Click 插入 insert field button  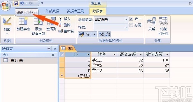(65, 19)
